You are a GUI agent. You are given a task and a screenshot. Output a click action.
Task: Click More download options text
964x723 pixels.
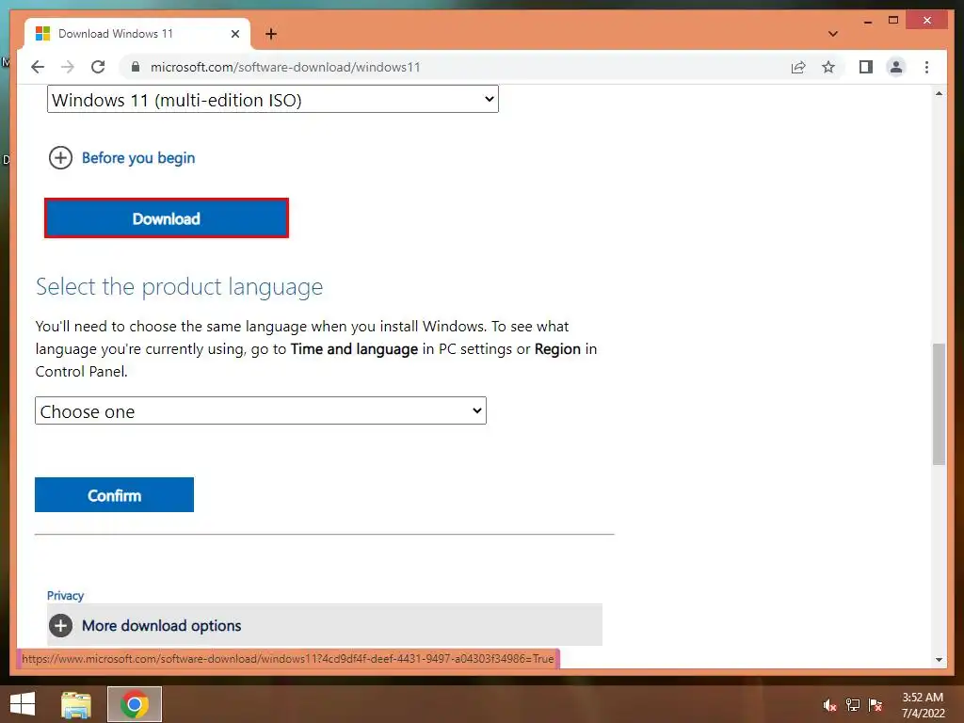click(x=162, y=626)
